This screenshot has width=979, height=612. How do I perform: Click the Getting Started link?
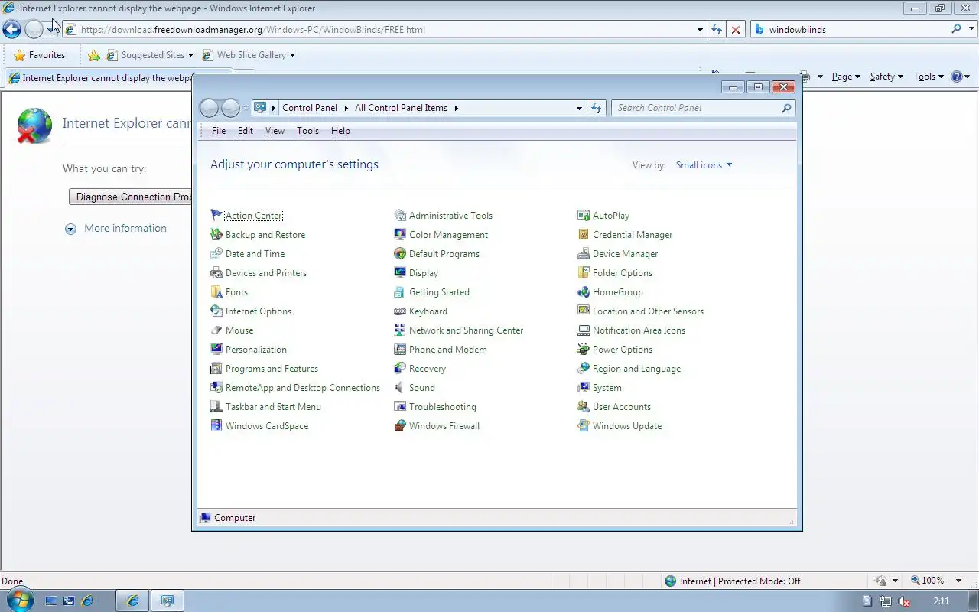[x=439, y=292]
